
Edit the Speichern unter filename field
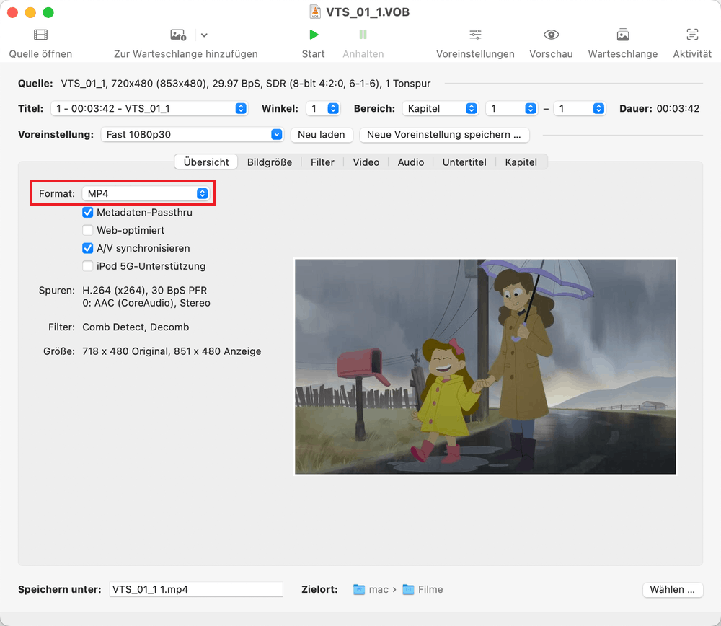195,589
